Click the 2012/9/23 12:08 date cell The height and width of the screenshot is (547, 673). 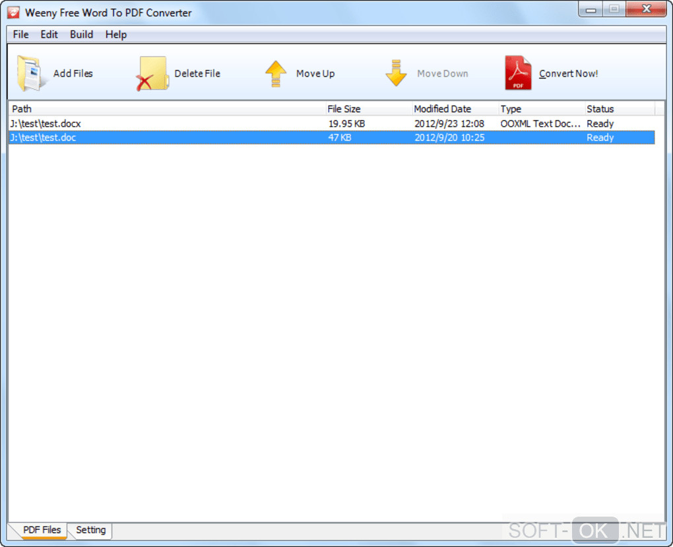pyautogui.click(x=449, y=123)
